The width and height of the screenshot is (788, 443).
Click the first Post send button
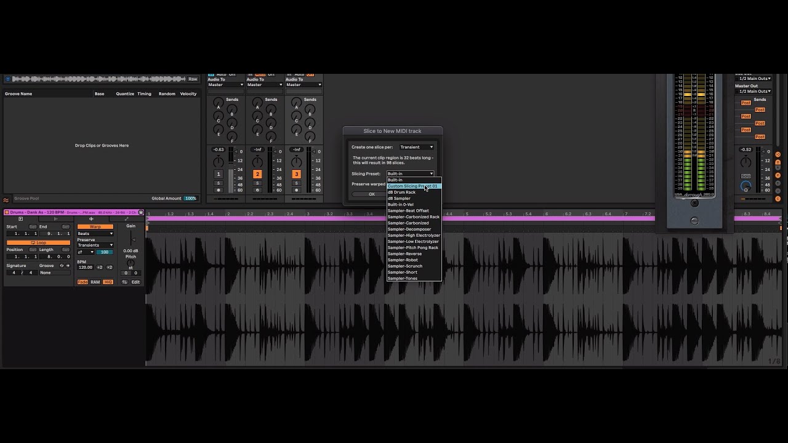[746, 103]
